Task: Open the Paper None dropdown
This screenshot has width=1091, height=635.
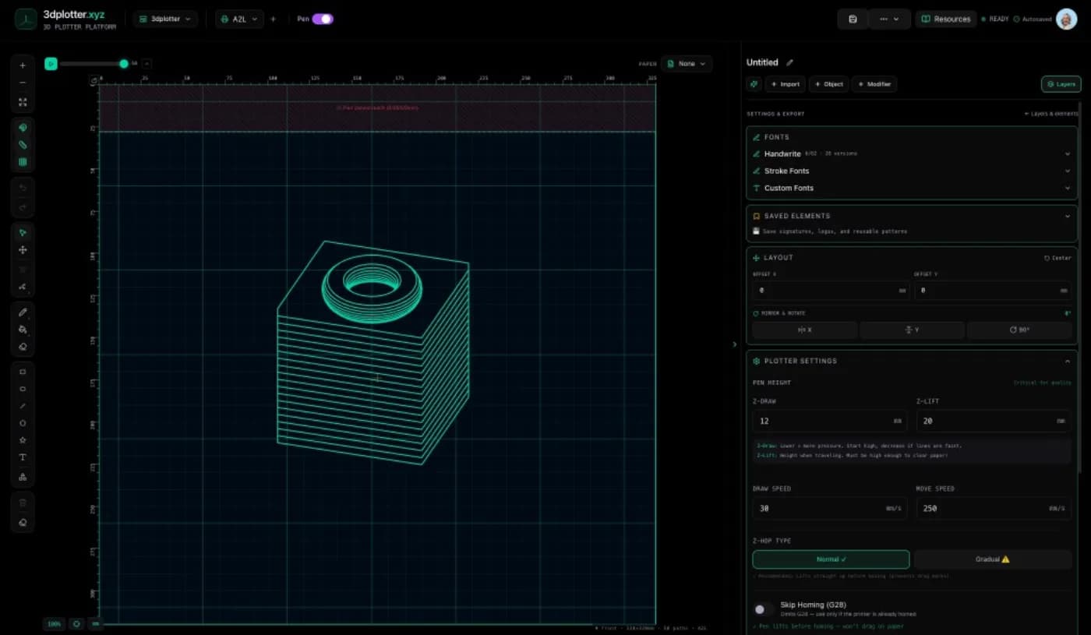Action: [x=687, y=64]
